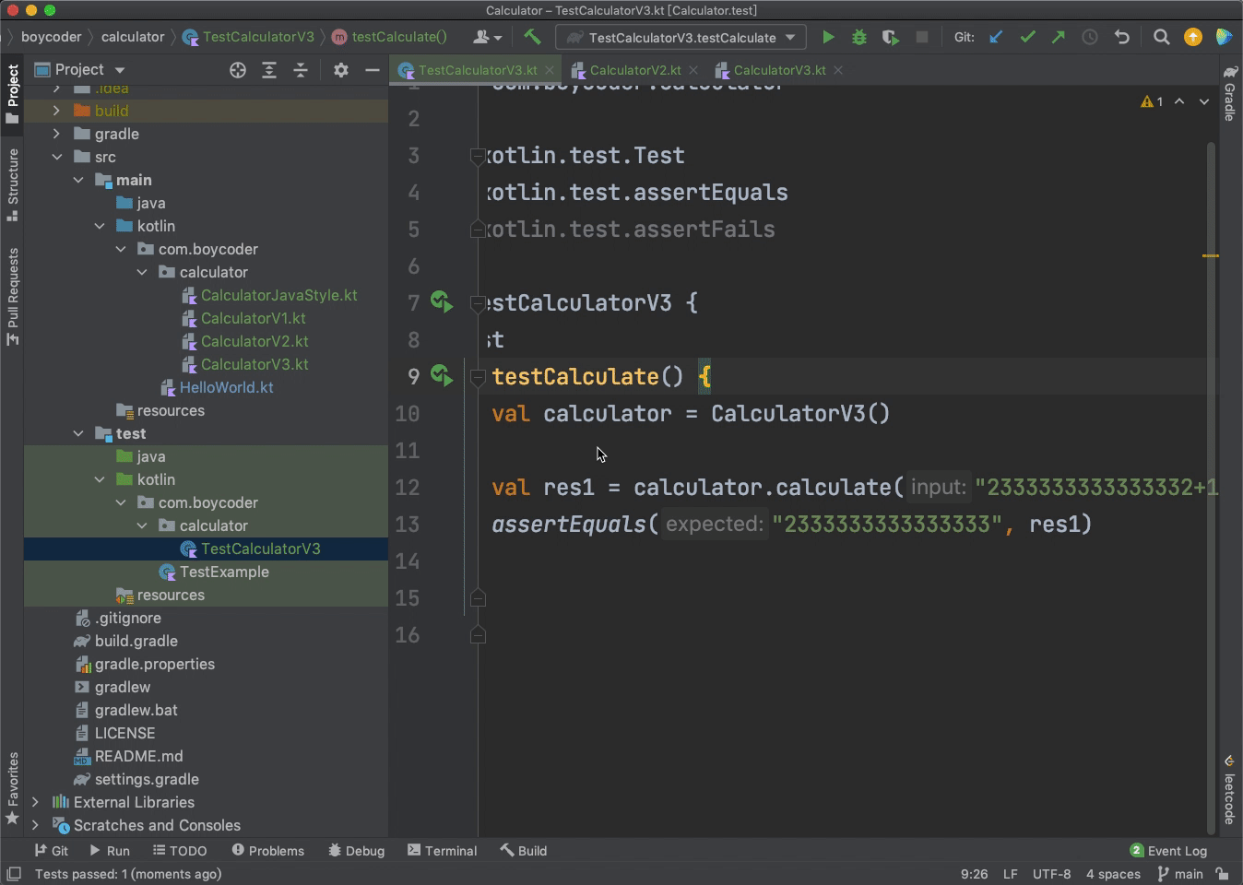Screen dimensions: 1243x885
Task: Click the Stop process square icon
Action: (921, 37)
